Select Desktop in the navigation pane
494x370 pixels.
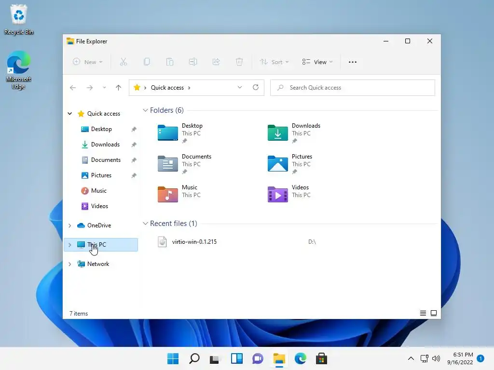(101, 129)
